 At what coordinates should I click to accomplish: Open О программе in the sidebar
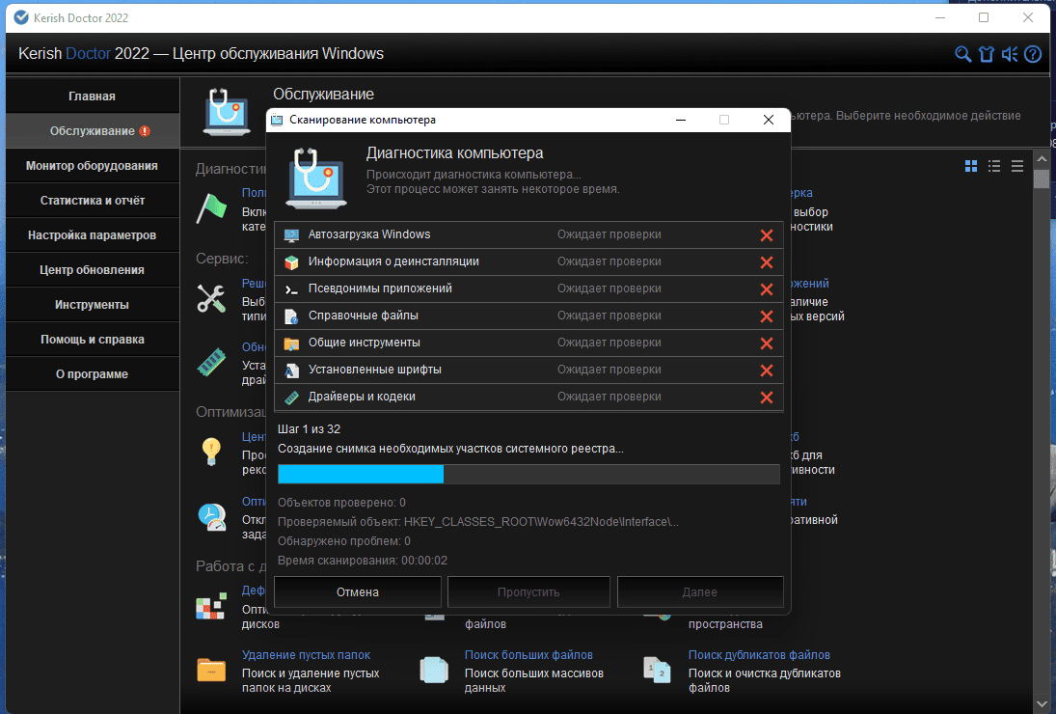pos(93,374)
